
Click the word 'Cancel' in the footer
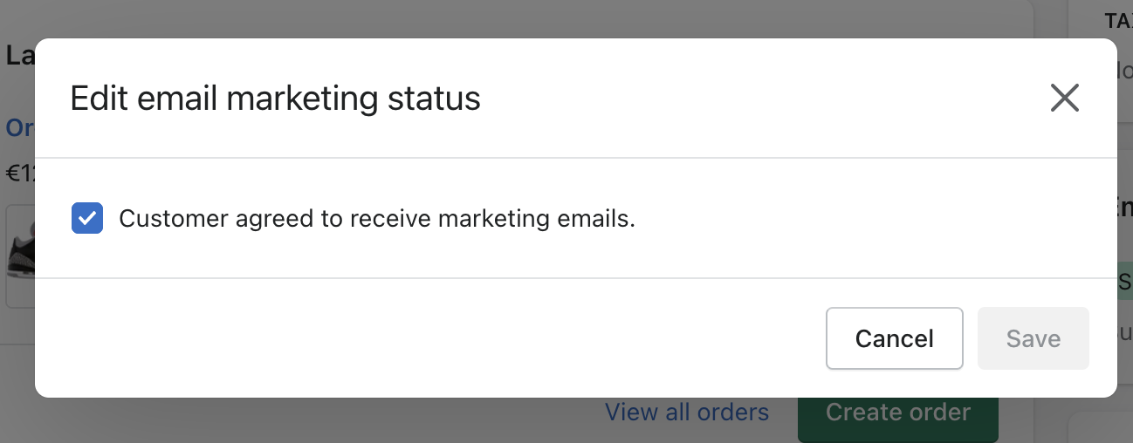tap(895, 338)
